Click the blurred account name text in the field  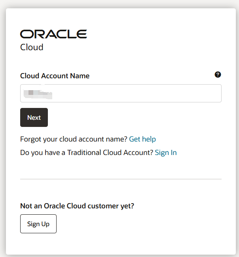pos(38,94)
